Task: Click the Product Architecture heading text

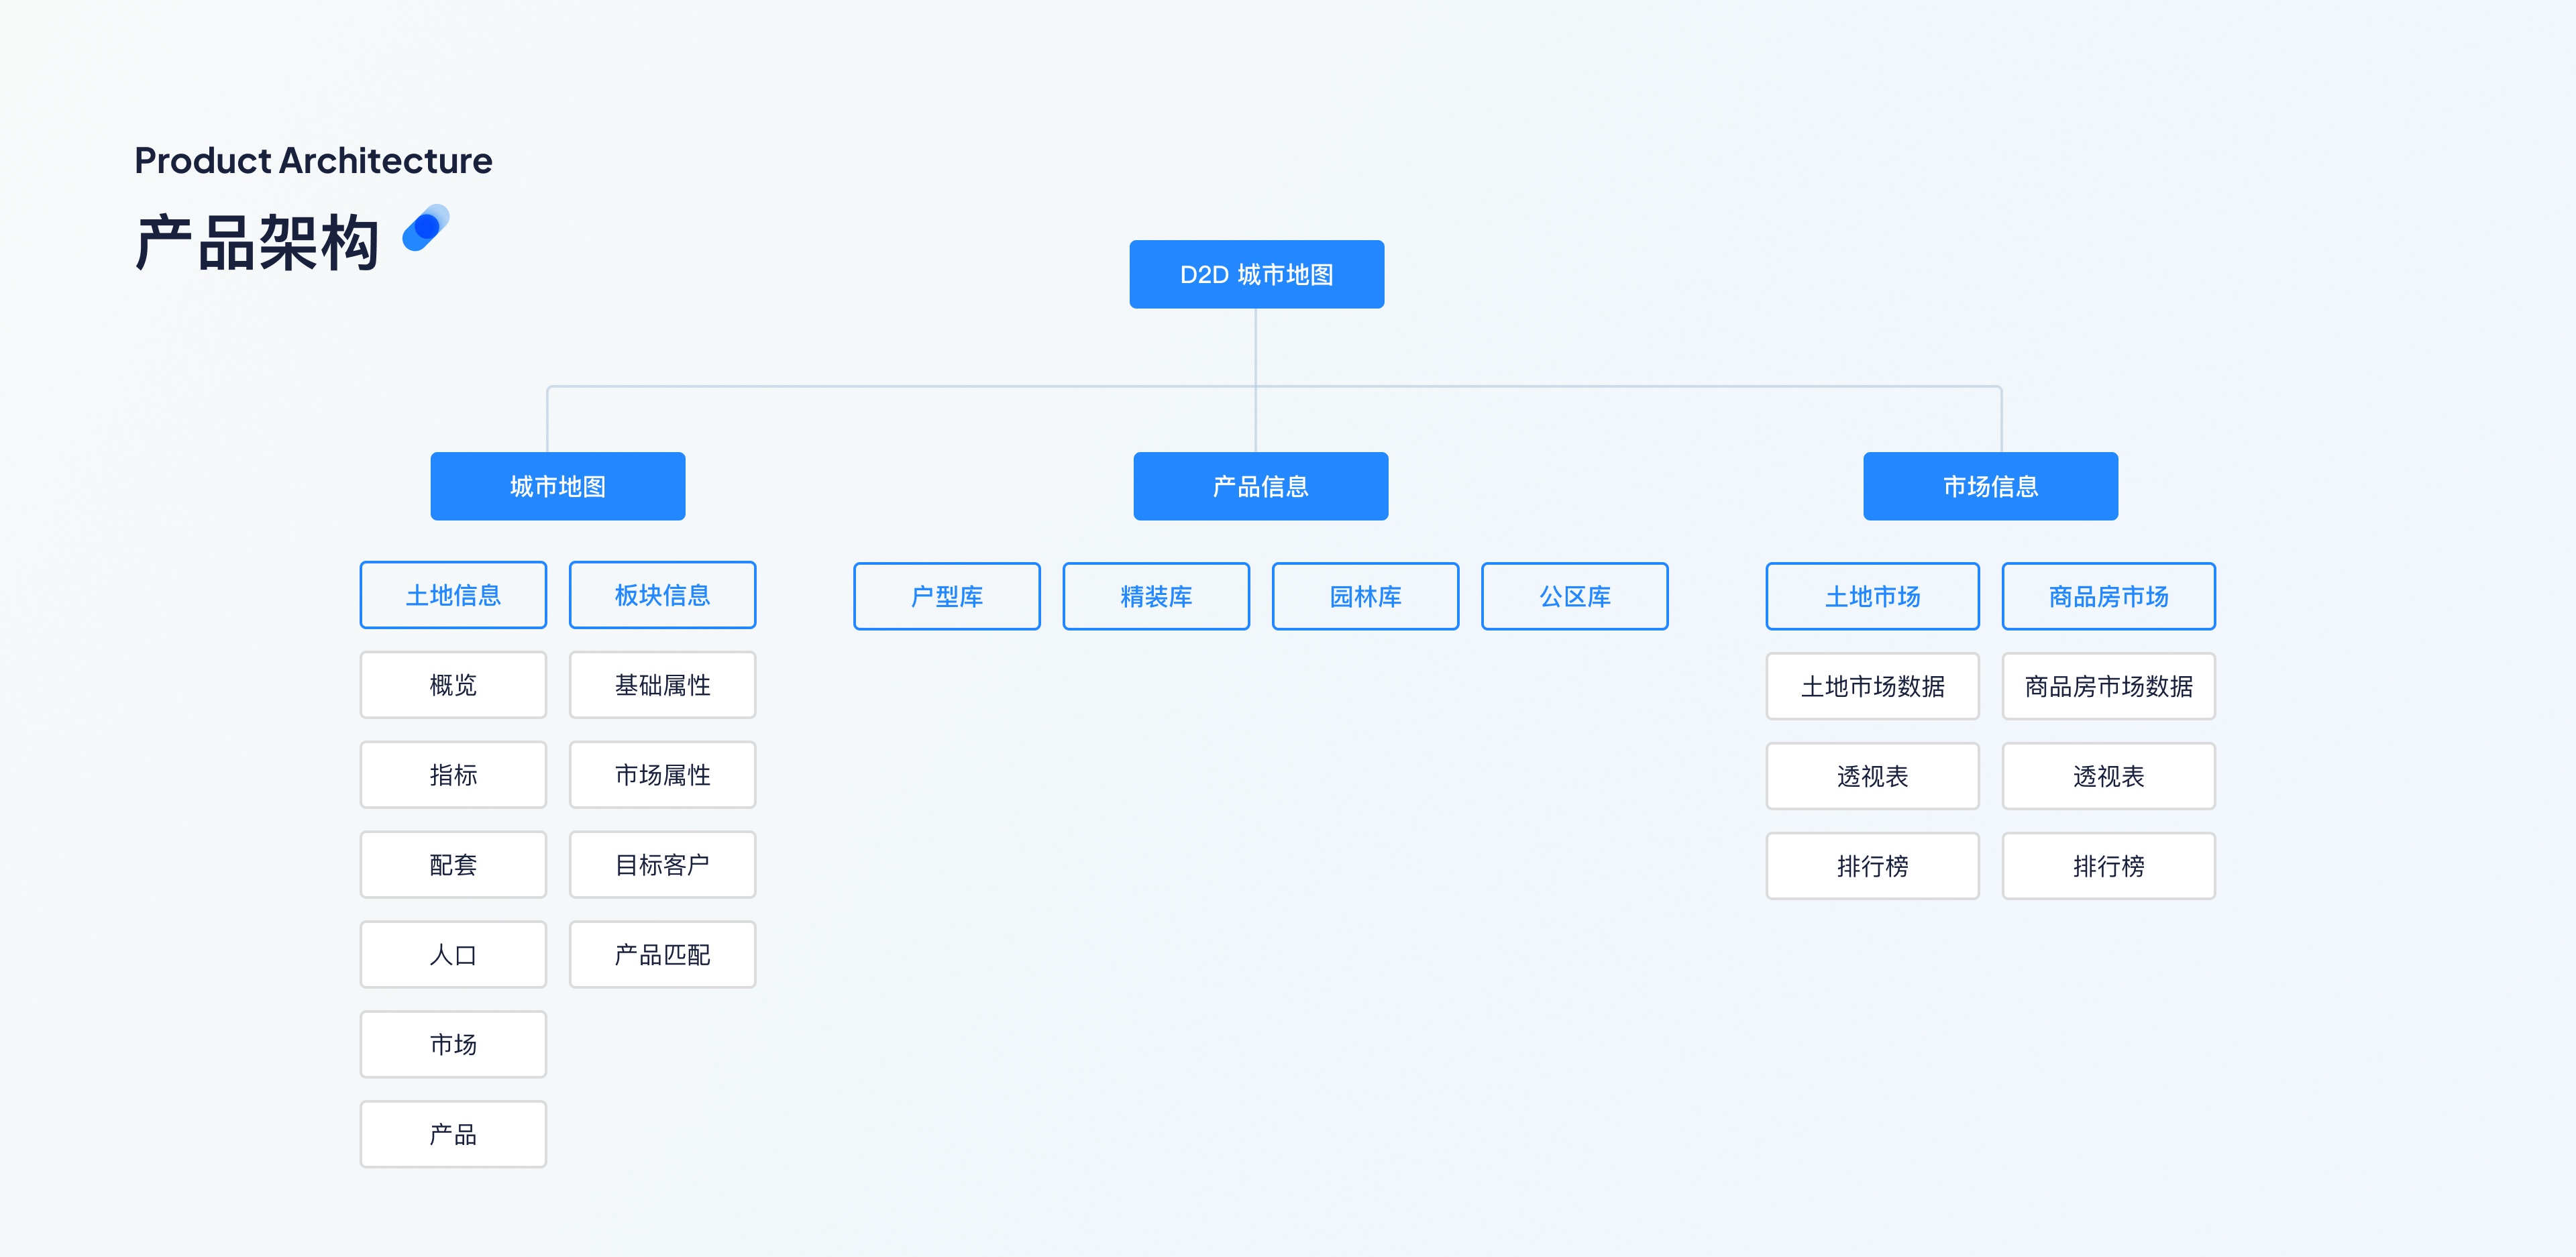Action: [313, 160]
